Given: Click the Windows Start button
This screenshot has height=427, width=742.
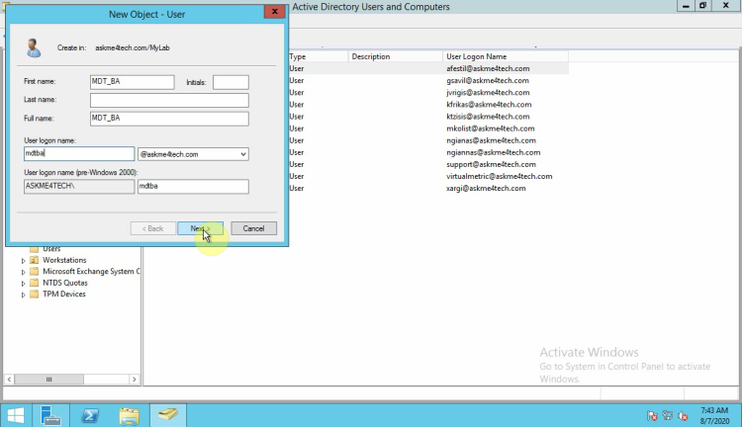Looking at the screenshot, I should (x=16, y=414).
